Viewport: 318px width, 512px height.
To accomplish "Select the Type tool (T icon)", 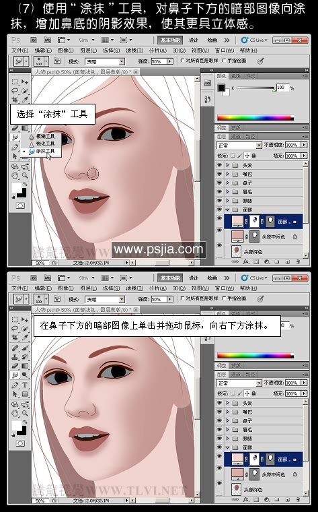I will (25, 385).
